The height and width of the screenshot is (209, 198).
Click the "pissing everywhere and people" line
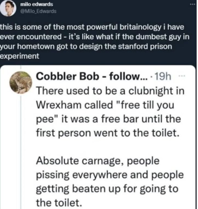[110, 174]
